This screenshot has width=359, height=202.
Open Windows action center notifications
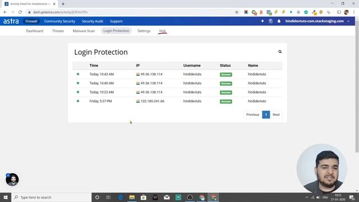pyautogui.click(x=352, y=197)
